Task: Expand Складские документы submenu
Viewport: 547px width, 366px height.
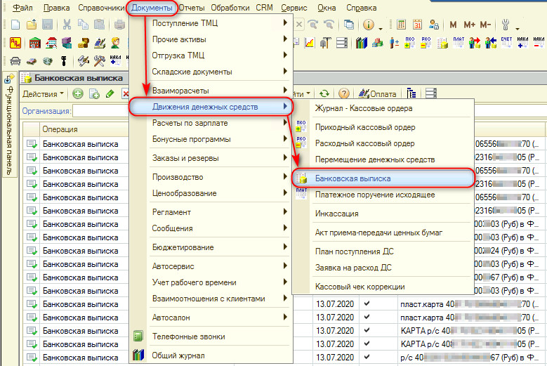Action: pos(211,72)
